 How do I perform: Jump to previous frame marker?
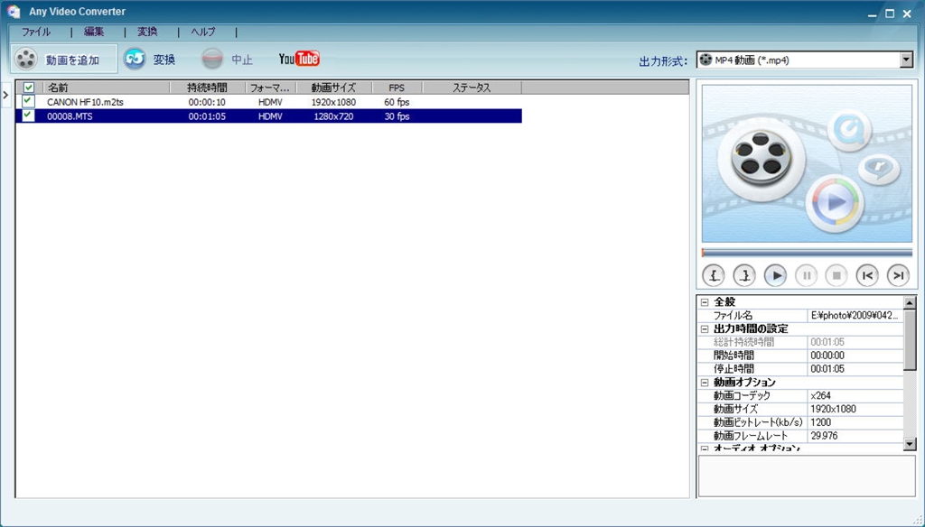click(x=867, y=275)
